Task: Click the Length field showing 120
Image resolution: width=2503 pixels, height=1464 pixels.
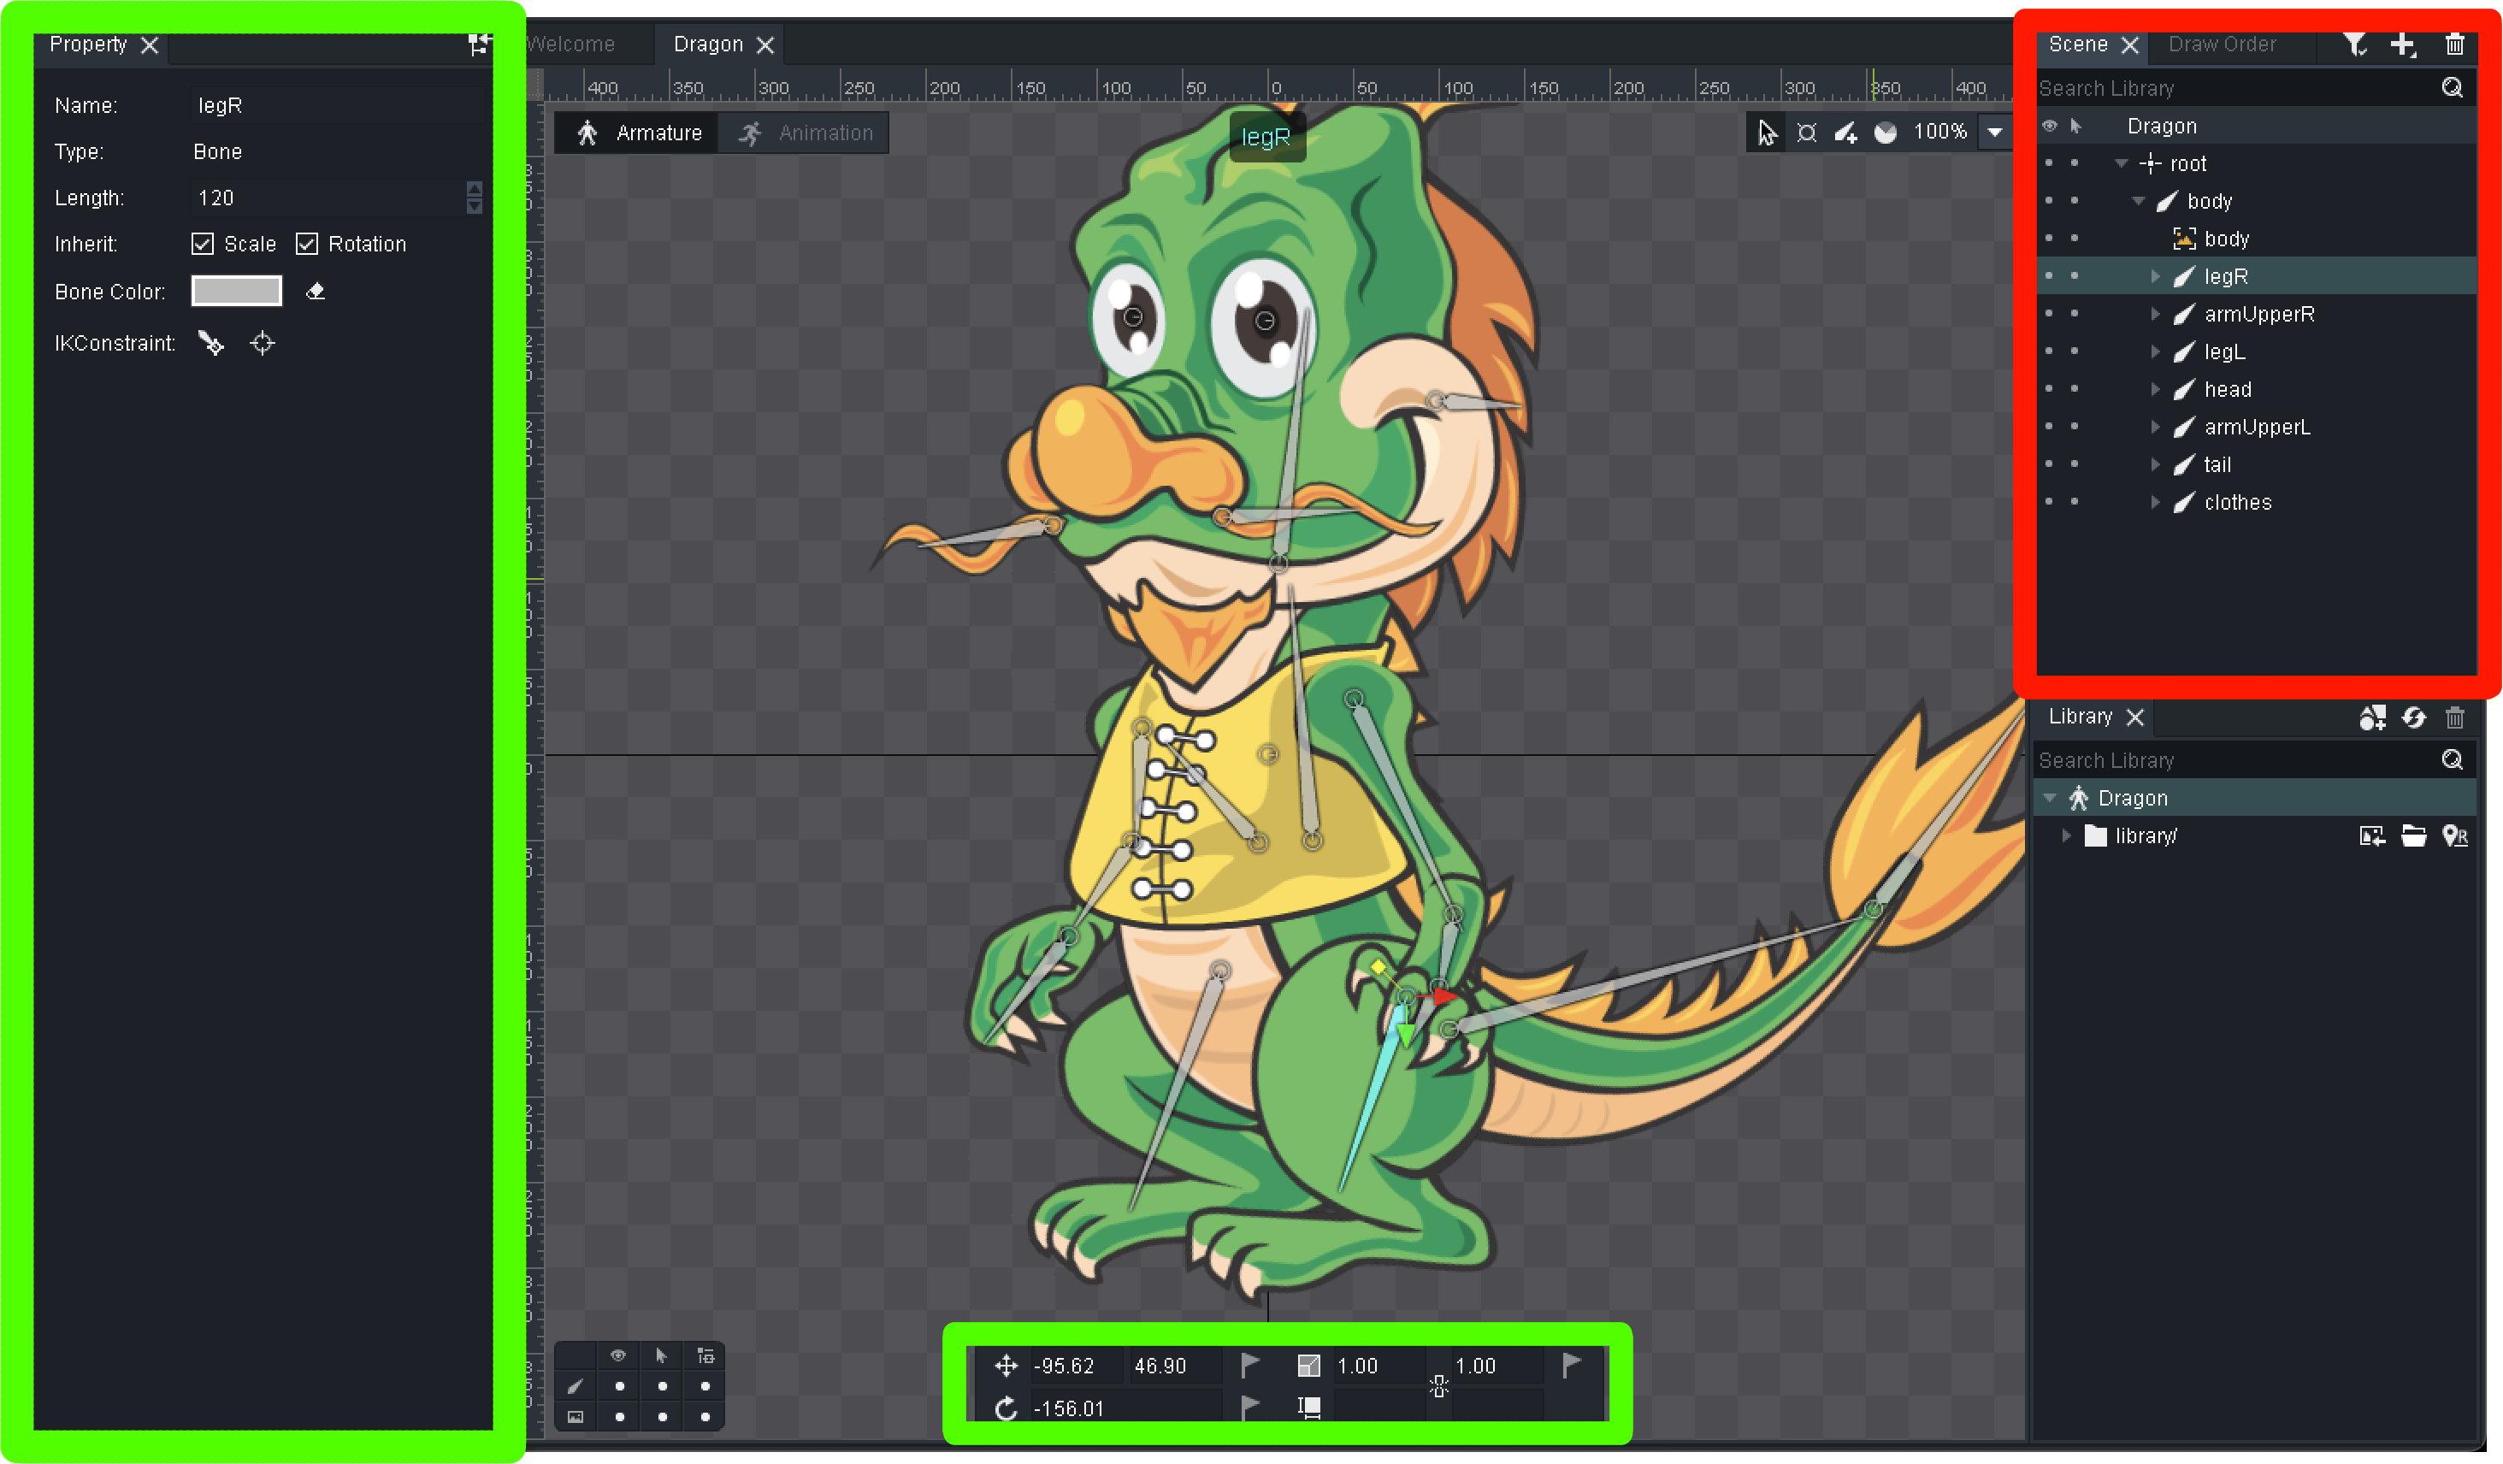Action: pyautogui.click(x=328, y=198)
